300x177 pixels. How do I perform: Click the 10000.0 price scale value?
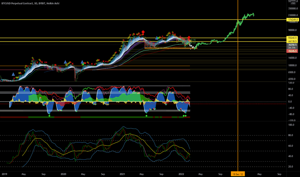[293, 65]
